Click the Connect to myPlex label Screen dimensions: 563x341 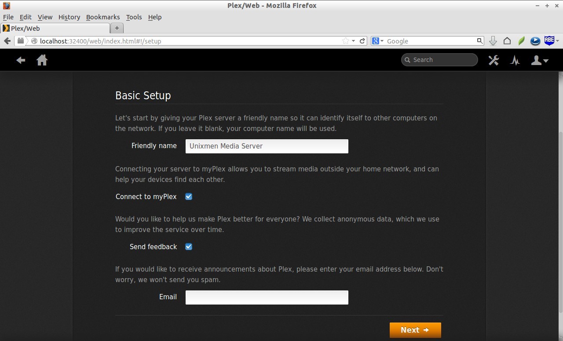[x=146, y=196]
